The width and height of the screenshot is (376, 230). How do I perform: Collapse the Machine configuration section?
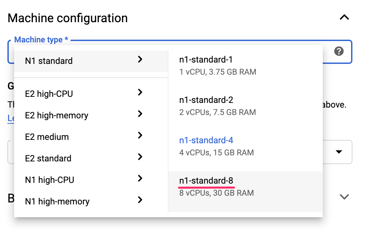[344, 17]
